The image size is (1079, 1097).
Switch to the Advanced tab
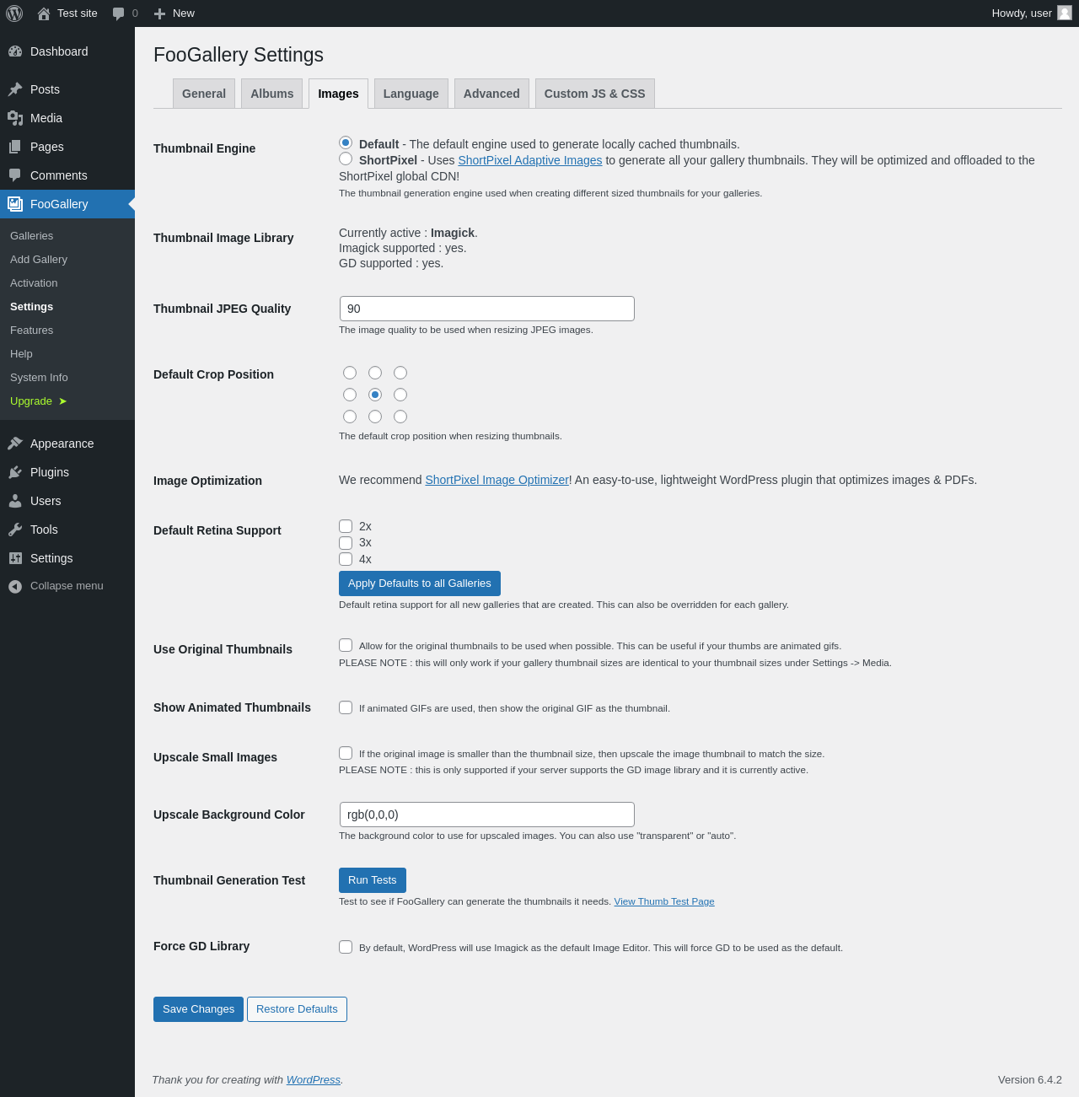tap(491, 94)
